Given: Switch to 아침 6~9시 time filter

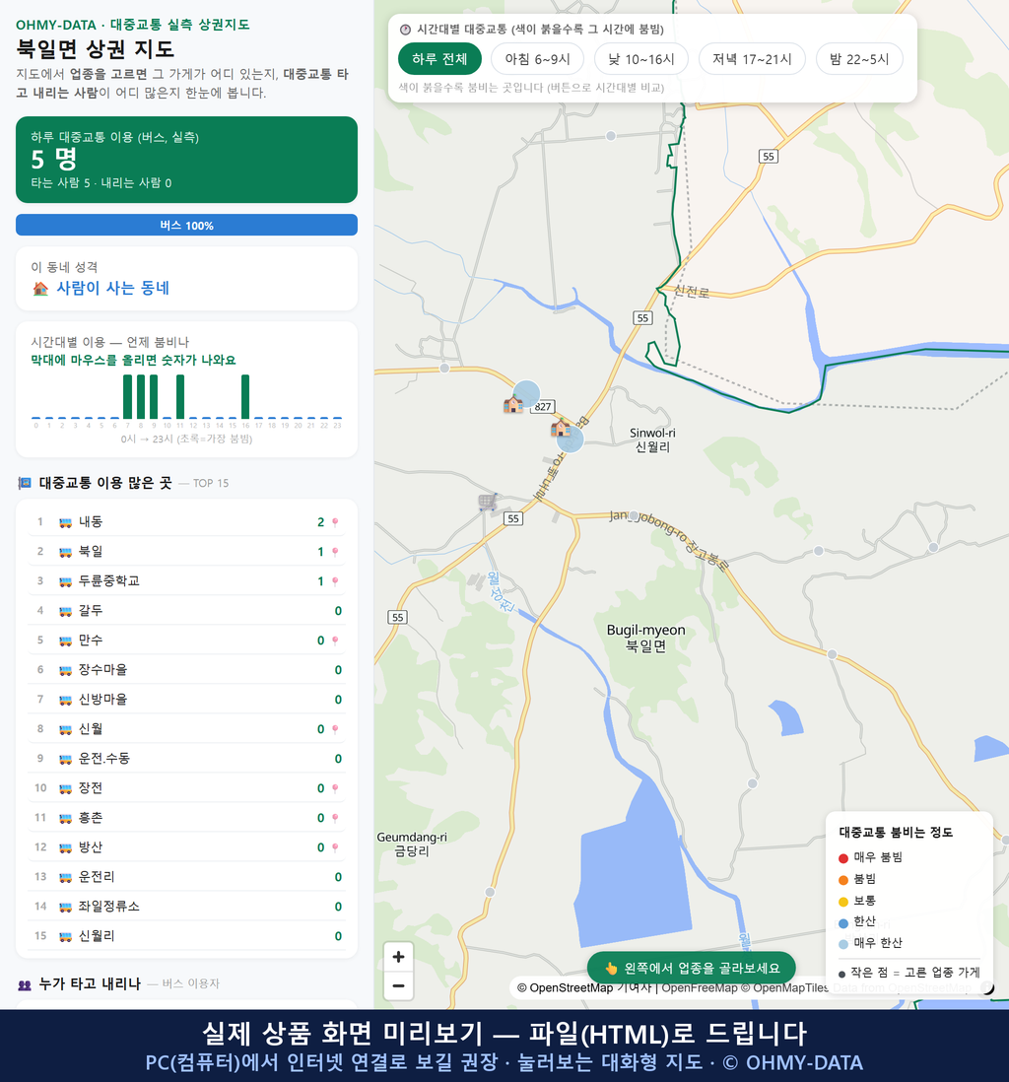Looking at the screenshot, I should click(x=538, y=59).
